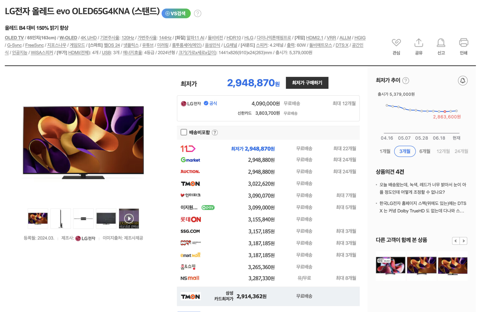Click the heart 관심 (wishlist) icon
Image resolution: width=480 pixels, height=312 pixels.
click(396, 43)
